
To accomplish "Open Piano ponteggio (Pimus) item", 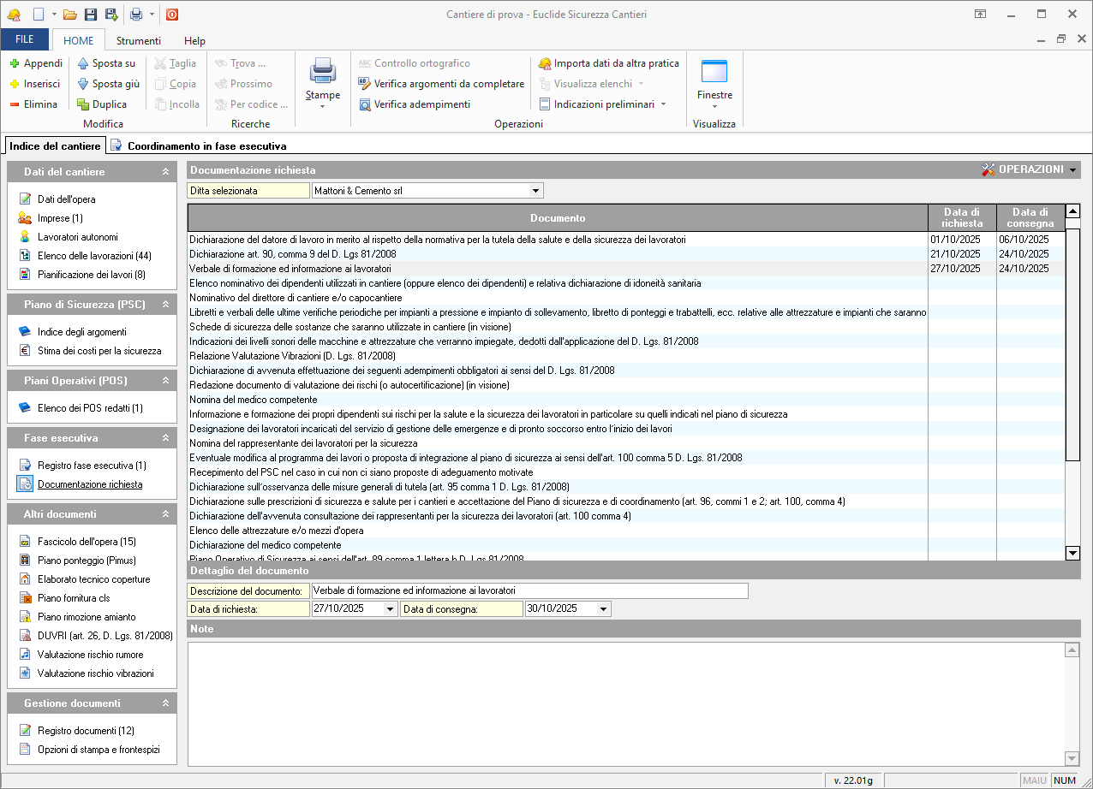I will click(87, 561).
